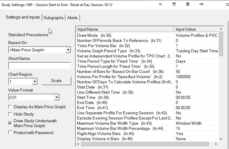Click the screenshot capture icon in title bar
The width and height of the screenshot is (229, 149).
coord(160,4)
